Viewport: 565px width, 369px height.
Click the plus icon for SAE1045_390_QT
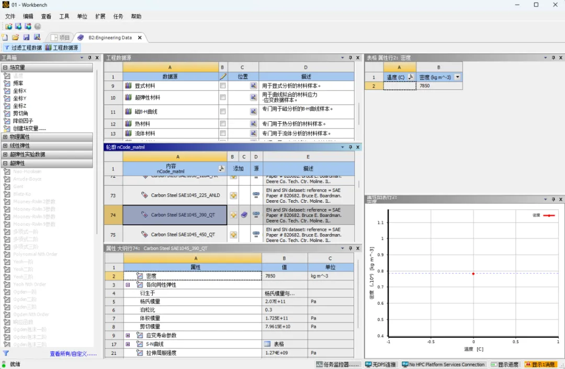point(233,215)
